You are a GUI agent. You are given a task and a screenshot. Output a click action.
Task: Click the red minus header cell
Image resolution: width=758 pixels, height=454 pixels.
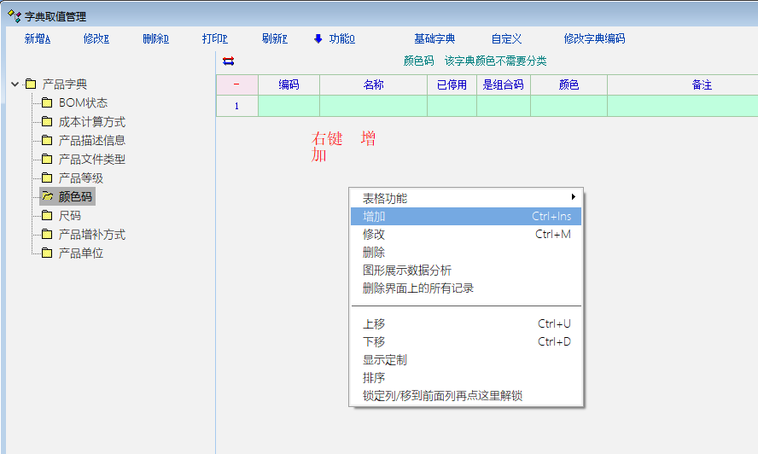(x=237, y=84)
